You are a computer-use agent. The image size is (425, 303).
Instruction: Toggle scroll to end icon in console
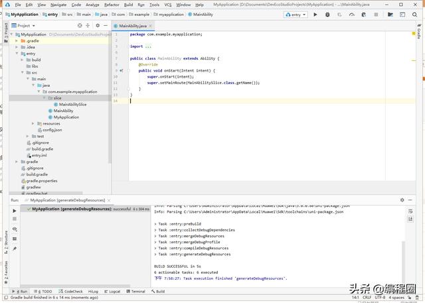410,219
